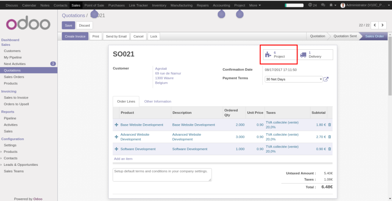Click the Dashboard sidebar link

(x=10, y=40)
